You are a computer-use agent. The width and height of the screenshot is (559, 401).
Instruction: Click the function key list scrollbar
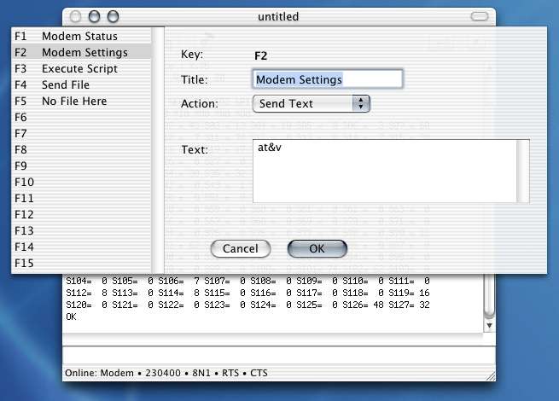(x=157, y=149)
